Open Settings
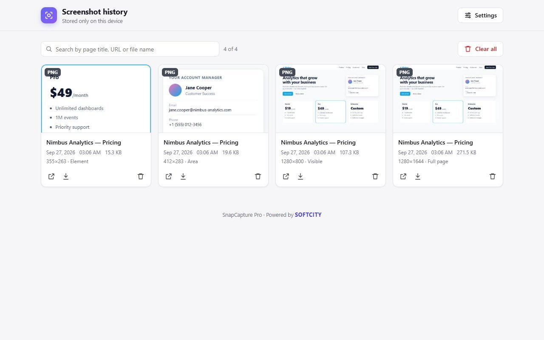The width and height of the screenshot is (544, 340). (x=480, y=15)
